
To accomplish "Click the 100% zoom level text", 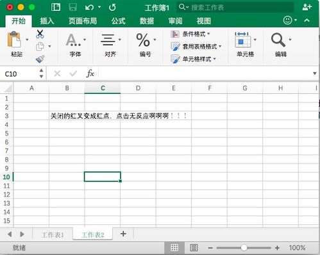I will 297,248.
